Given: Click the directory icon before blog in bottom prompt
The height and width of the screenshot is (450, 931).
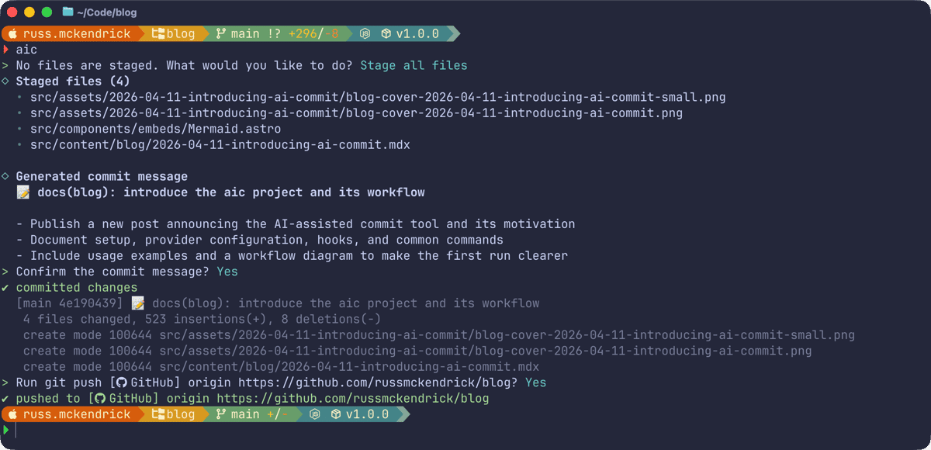Looking at the screenshot, I should coord(157,414).
